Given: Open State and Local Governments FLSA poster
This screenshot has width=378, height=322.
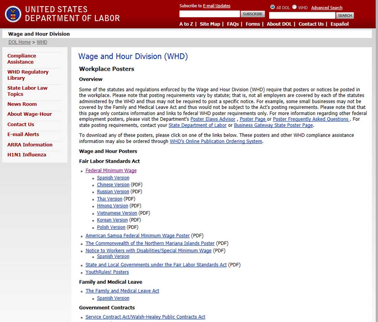Looking at the screenshot, I should (156, 265).
